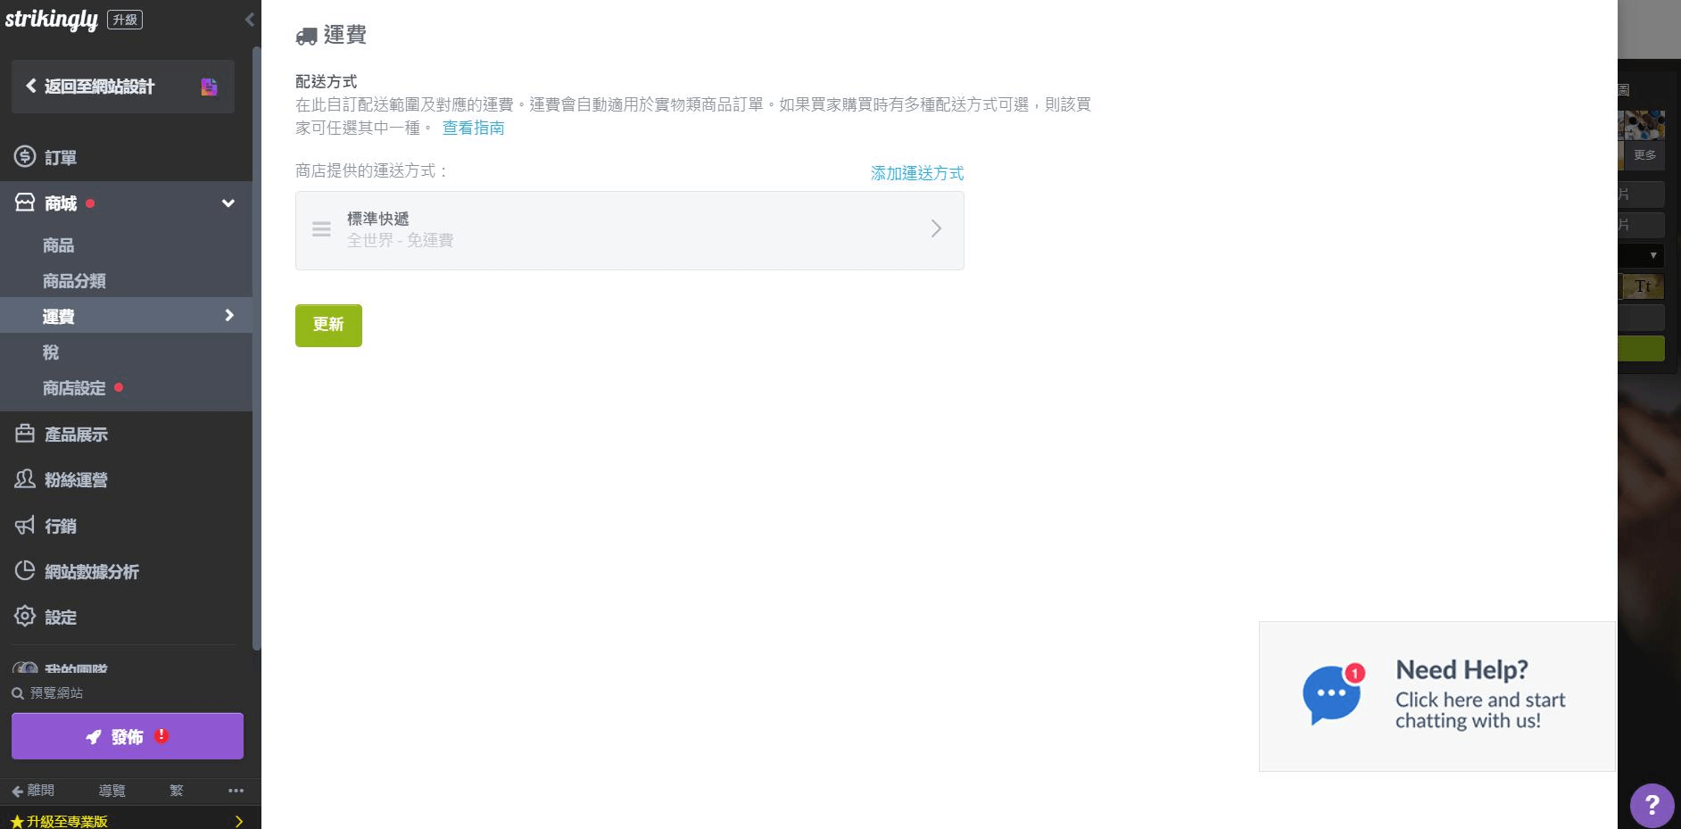Viewport: 1681px width, 829px height.
Task: Click the marketing megaphone icon
Action: pos(25,526)
